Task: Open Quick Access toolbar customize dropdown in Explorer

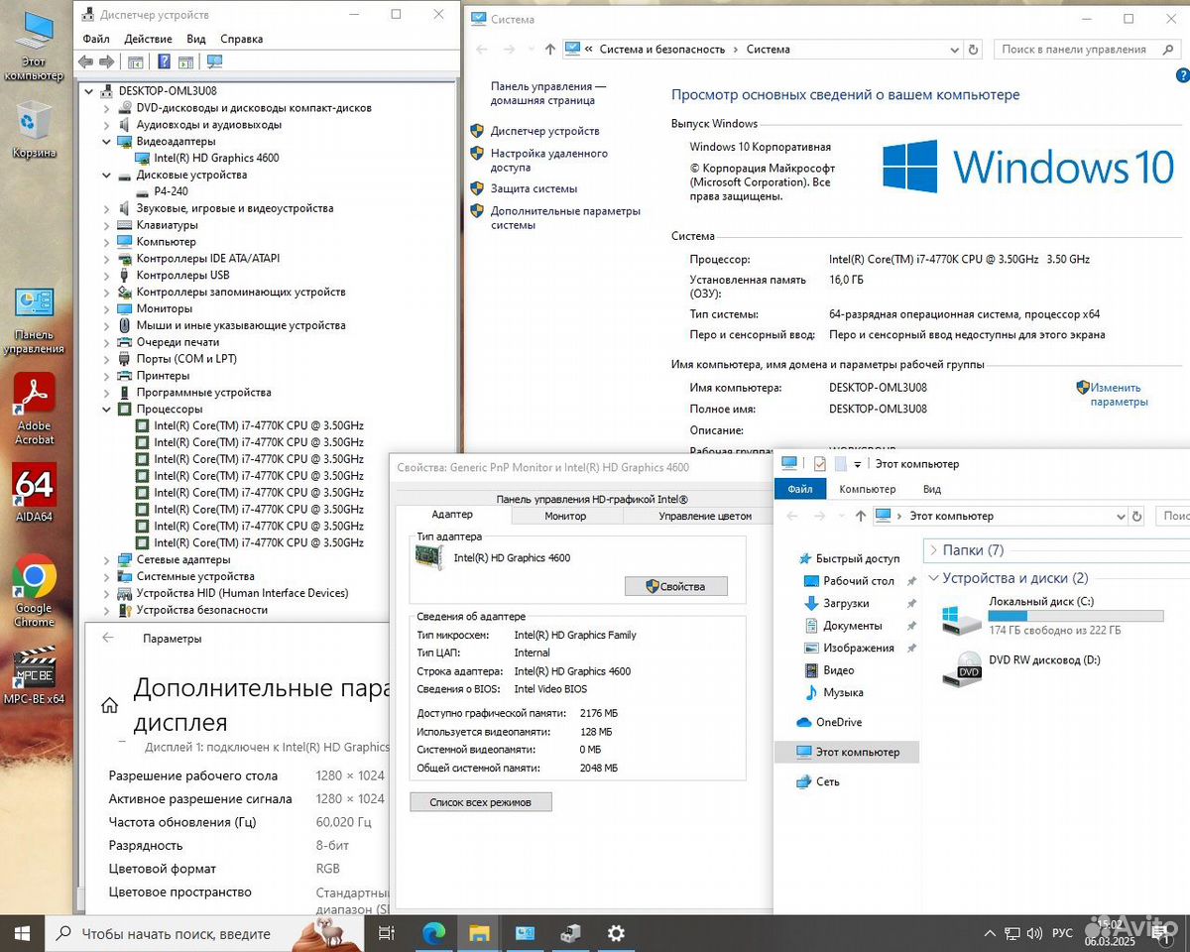Action: [x=857, y=464]
